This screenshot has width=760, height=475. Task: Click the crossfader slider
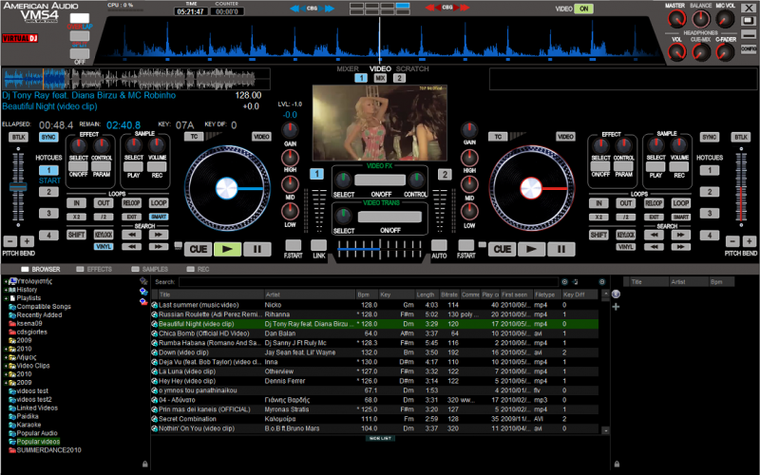click(379, 249)
